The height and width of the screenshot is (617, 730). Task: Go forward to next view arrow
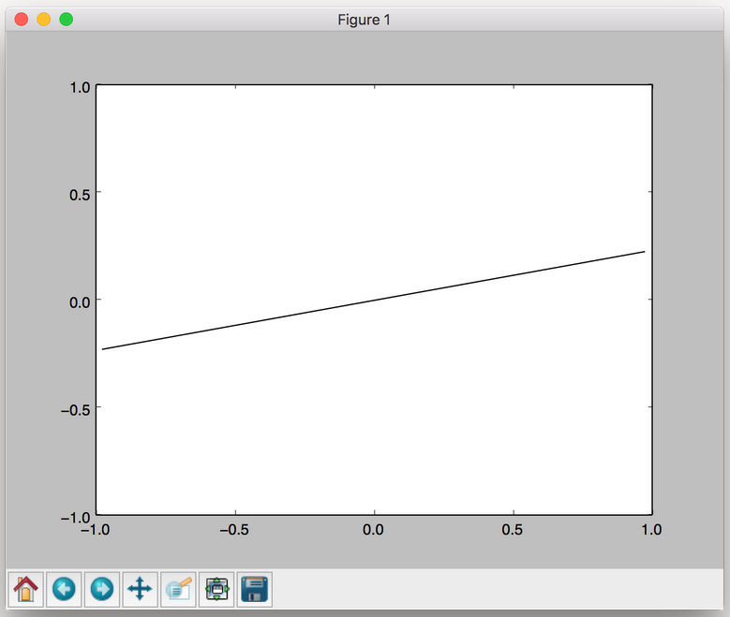pos(101,589)
